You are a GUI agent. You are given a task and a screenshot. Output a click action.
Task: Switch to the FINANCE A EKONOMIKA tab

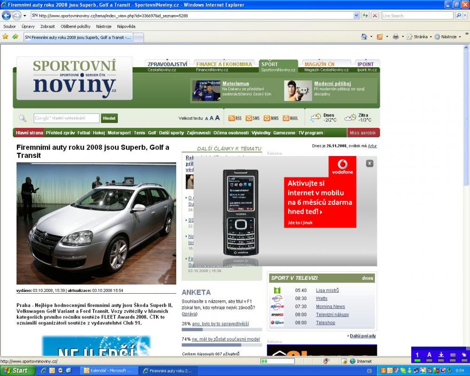[x=224, y=64]
